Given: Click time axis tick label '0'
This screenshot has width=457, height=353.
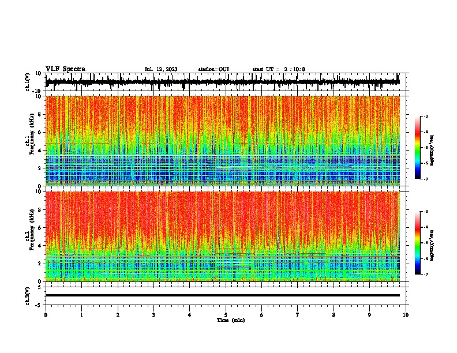Looking at the screenshot, I should tap(46, 315).
